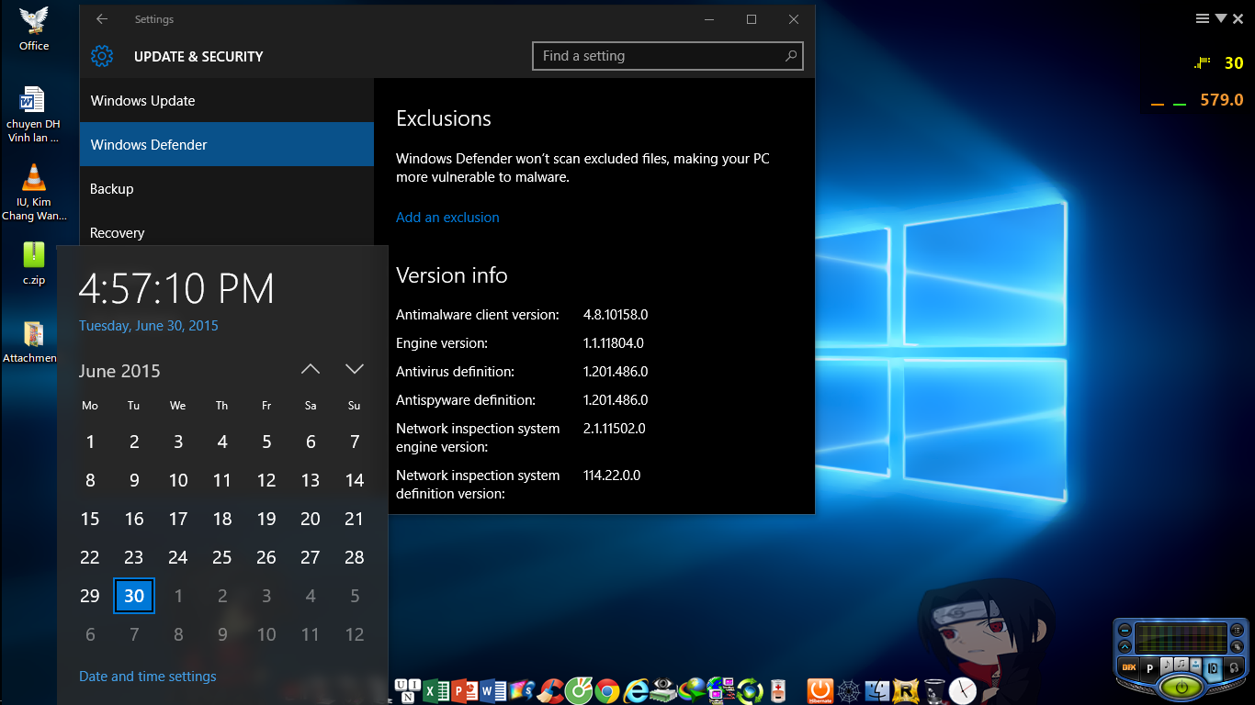Screen dimensions: 1255x705
Task: Show the previous month in calendar
Action: 311,369
